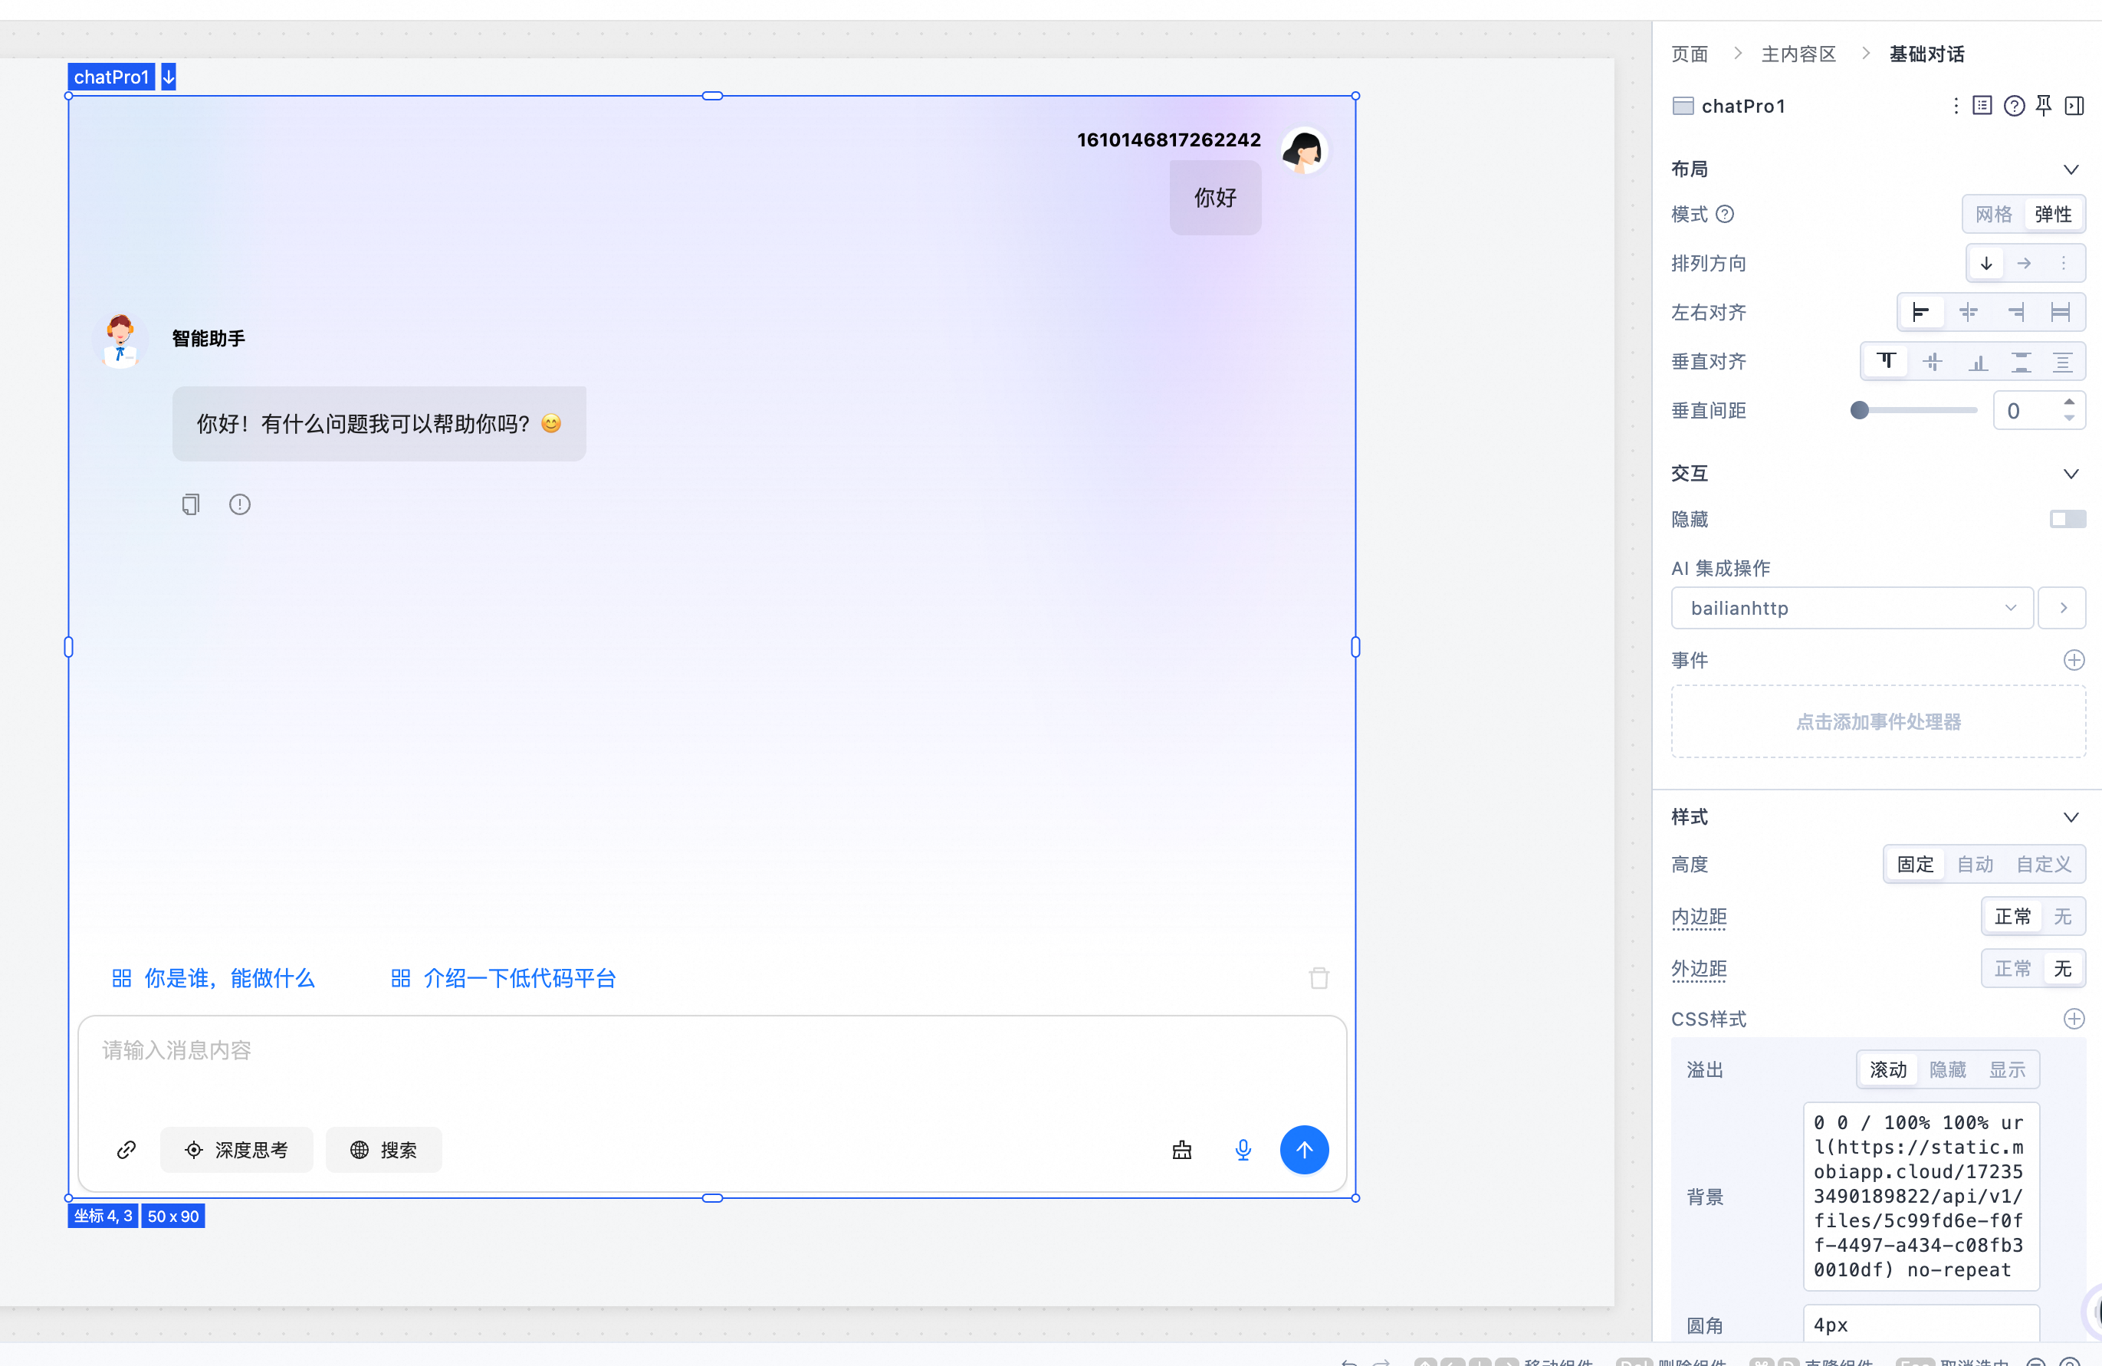The height and width of the screenshot is (1366, 2102).
Task: Click the trash icon to clear conversation
Action: tap(1319, 977)
